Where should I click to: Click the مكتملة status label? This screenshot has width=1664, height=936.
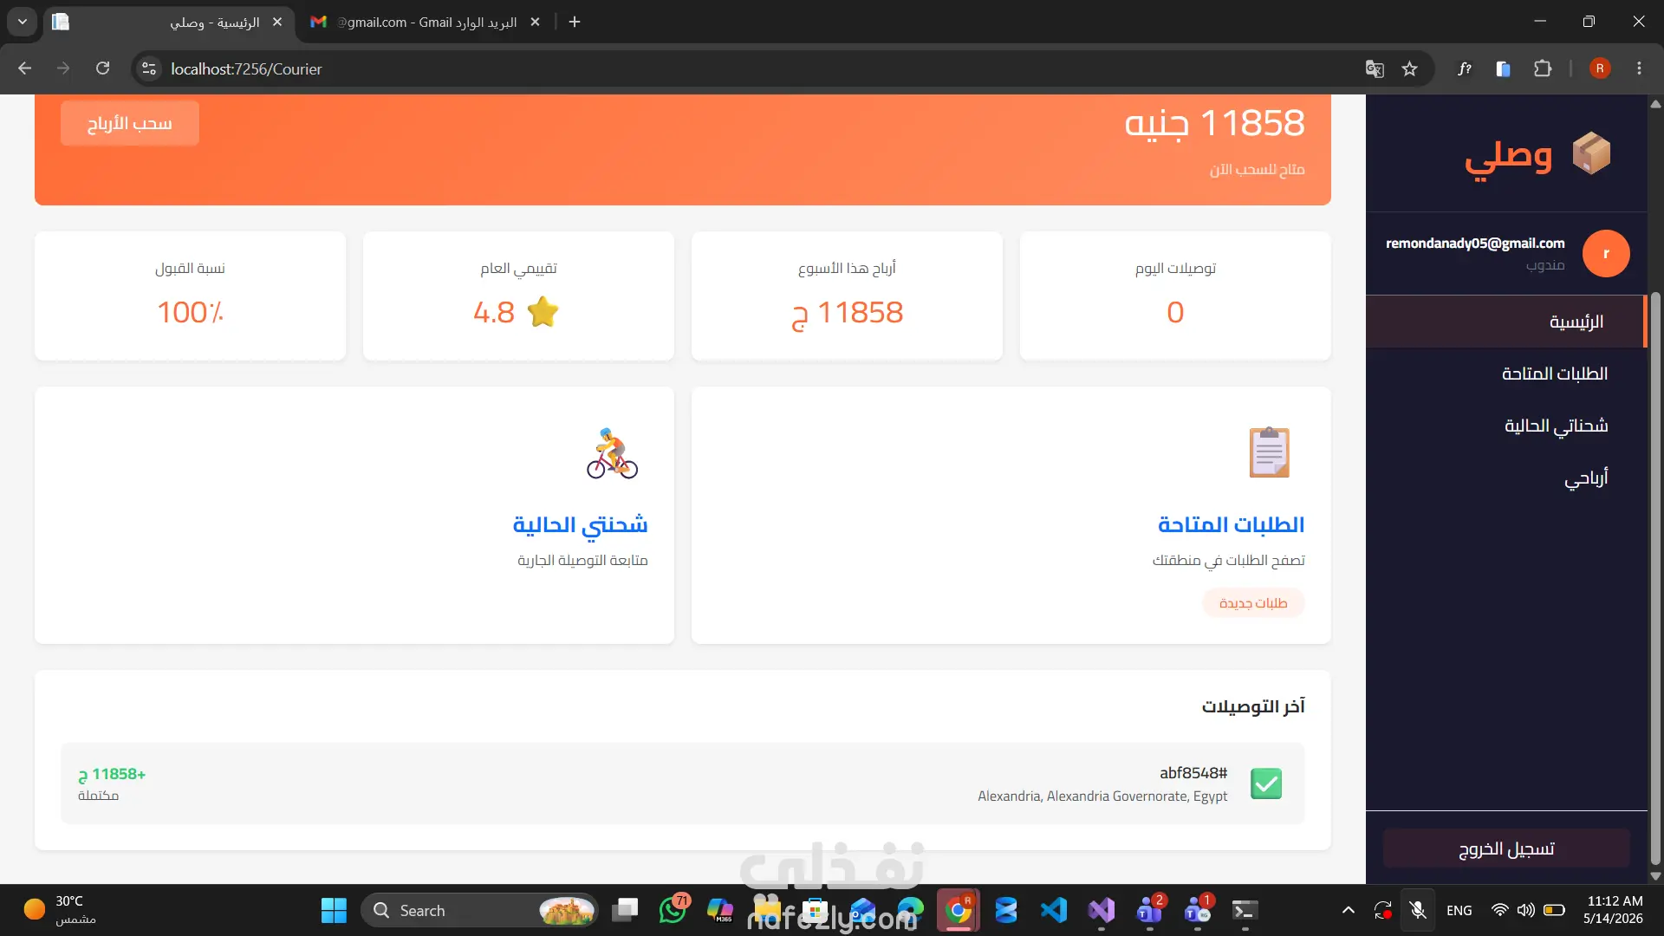tap(98, 796)
